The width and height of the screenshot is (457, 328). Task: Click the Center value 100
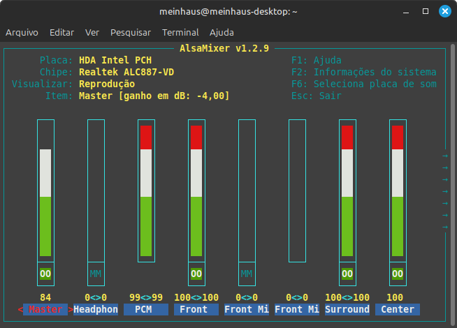point(395,297)
